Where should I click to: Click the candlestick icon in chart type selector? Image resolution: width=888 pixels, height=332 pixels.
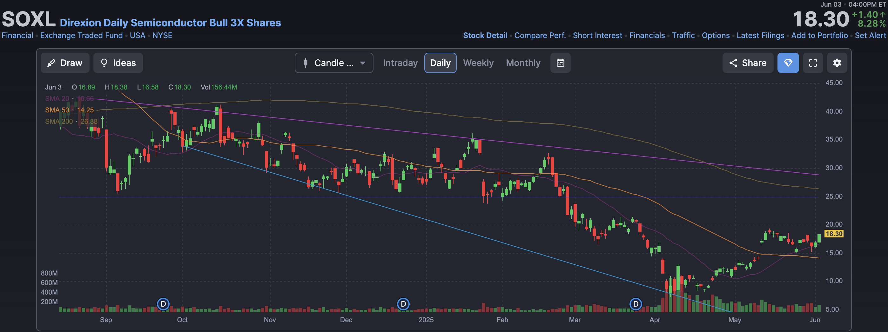tap(305, 63)
